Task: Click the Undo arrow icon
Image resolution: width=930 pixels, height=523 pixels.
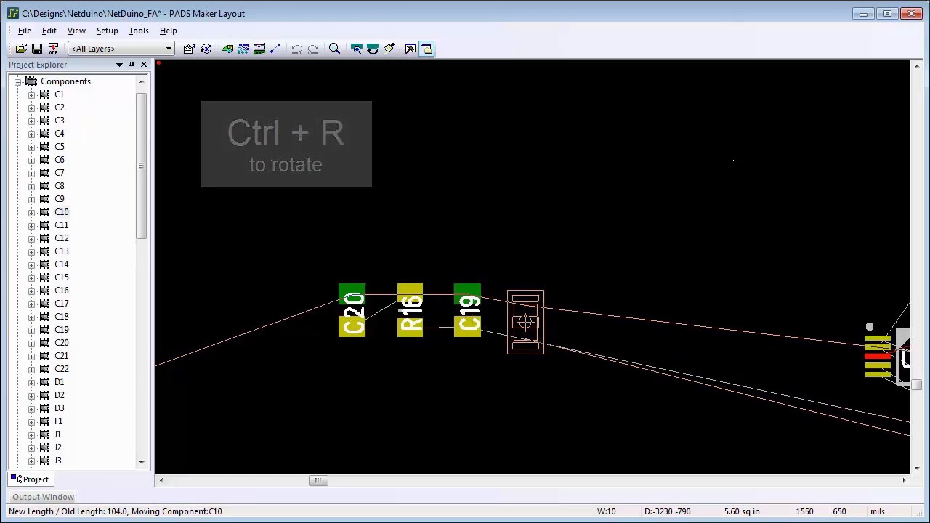Action: (x=297, y=49)
